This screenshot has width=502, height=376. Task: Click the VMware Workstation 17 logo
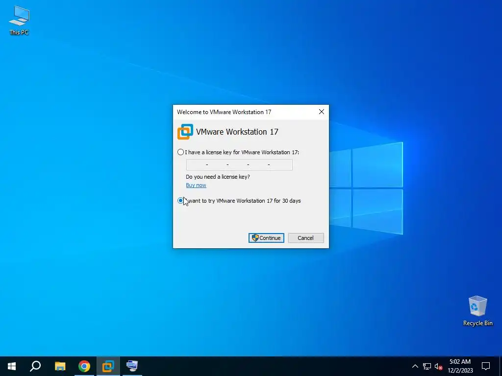(185, 132)
